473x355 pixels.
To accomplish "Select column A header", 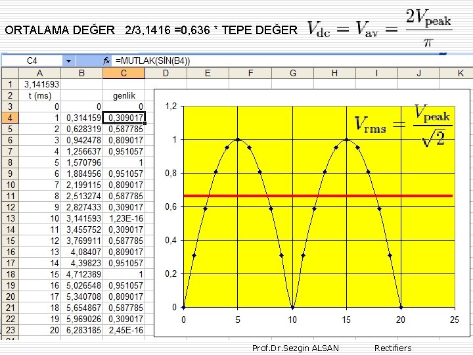I will click(x=40, y=73).
